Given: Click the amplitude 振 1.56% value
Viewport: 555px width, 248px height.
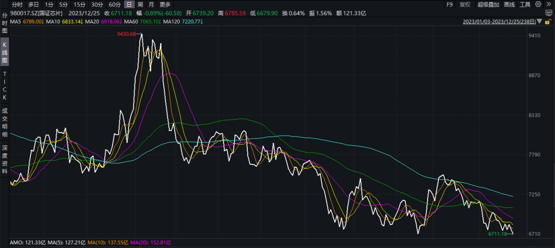Looking at the screenshot, I should click(x=320, y=13).
